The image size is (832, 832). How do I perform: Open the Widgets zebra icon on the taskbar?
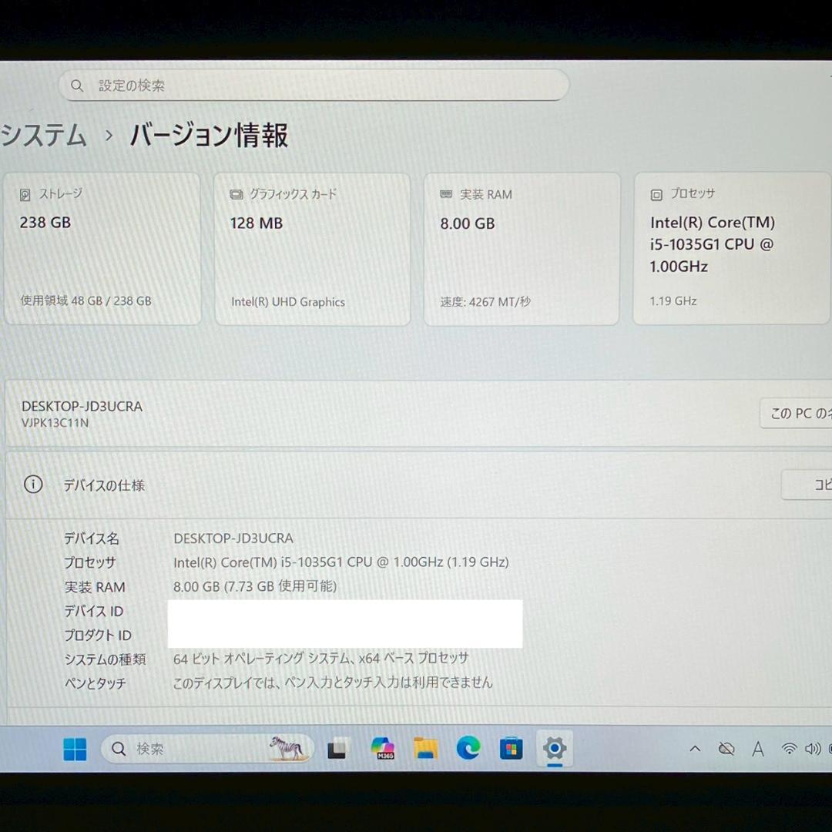pos(285,748)
